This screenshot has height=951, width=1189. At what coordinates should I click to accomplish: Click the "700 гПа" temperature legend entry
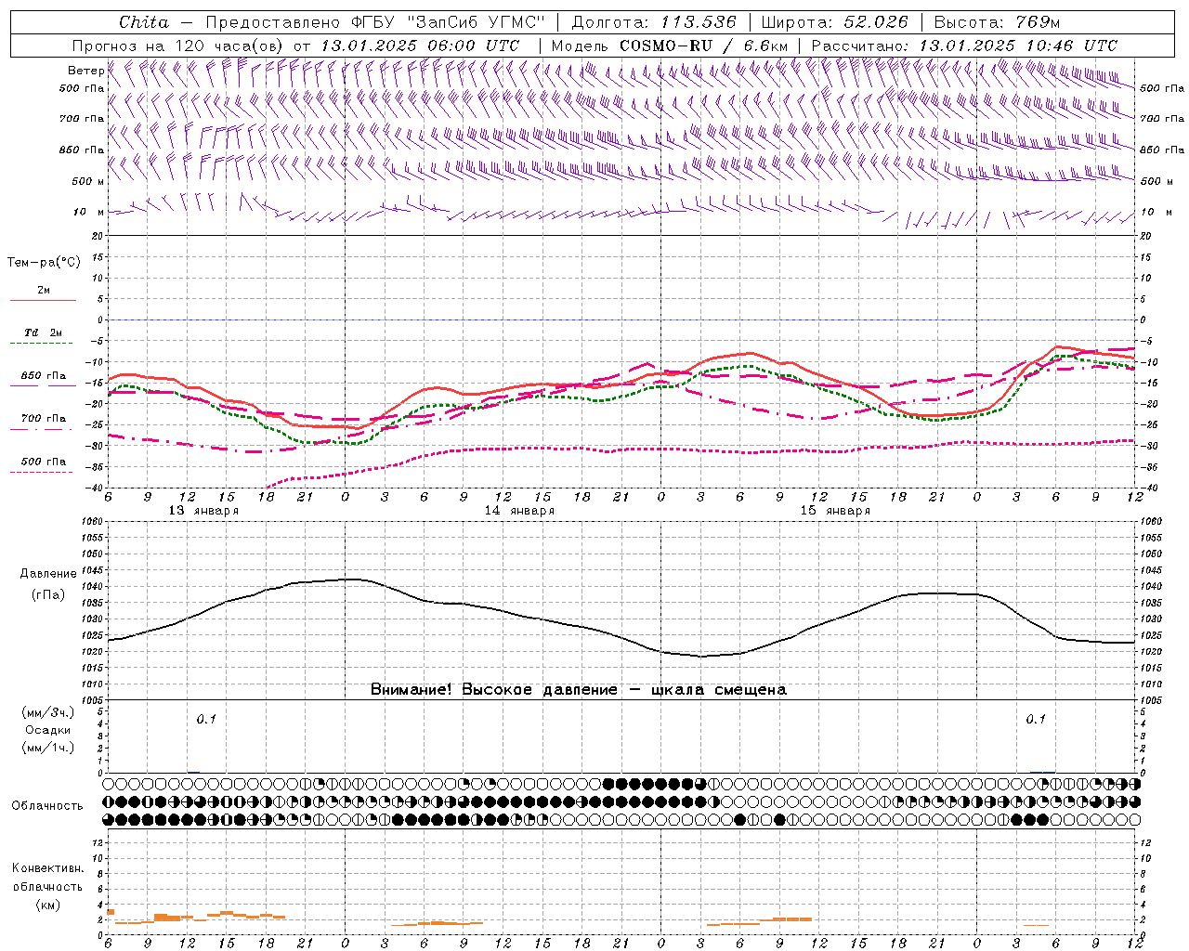[44, 419]
